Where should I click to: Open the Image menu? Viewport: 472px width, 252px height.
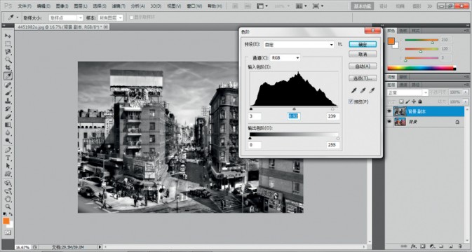(62, 6)
